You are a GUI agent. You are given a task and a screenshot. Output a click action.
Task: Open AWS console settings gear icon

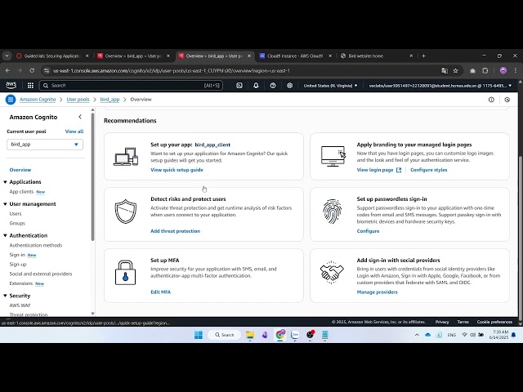[x=289, y=85]
